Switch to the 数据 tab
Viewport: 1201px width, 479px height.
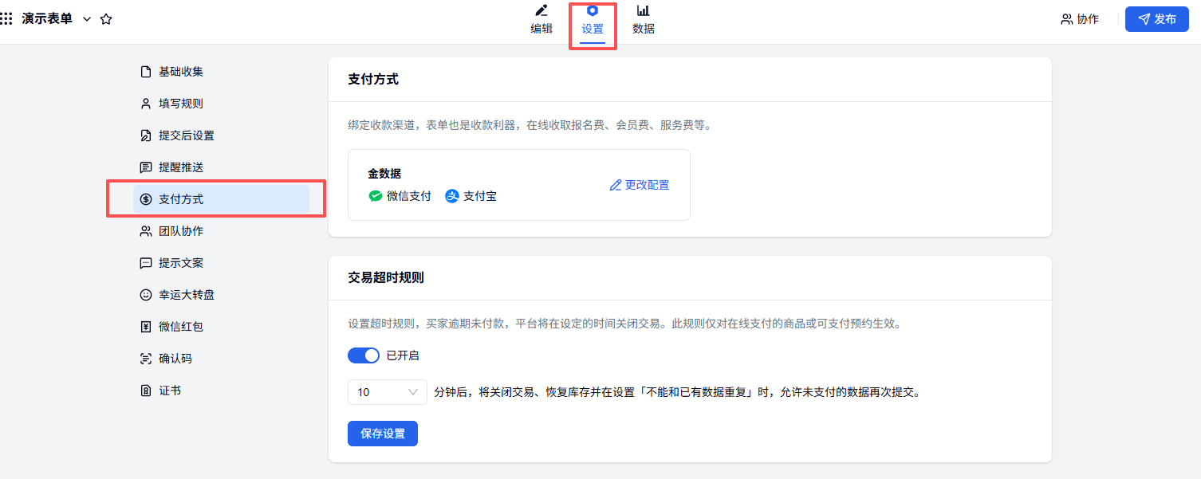pyautogui.click(x=643, y=20)
